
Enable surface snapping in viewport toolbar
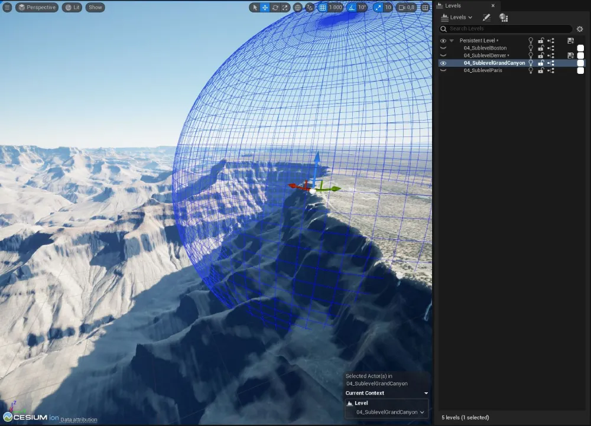(309, 7)
